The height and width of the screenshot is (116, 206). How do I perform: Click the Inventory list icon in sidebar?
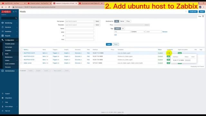coord(3,32)
